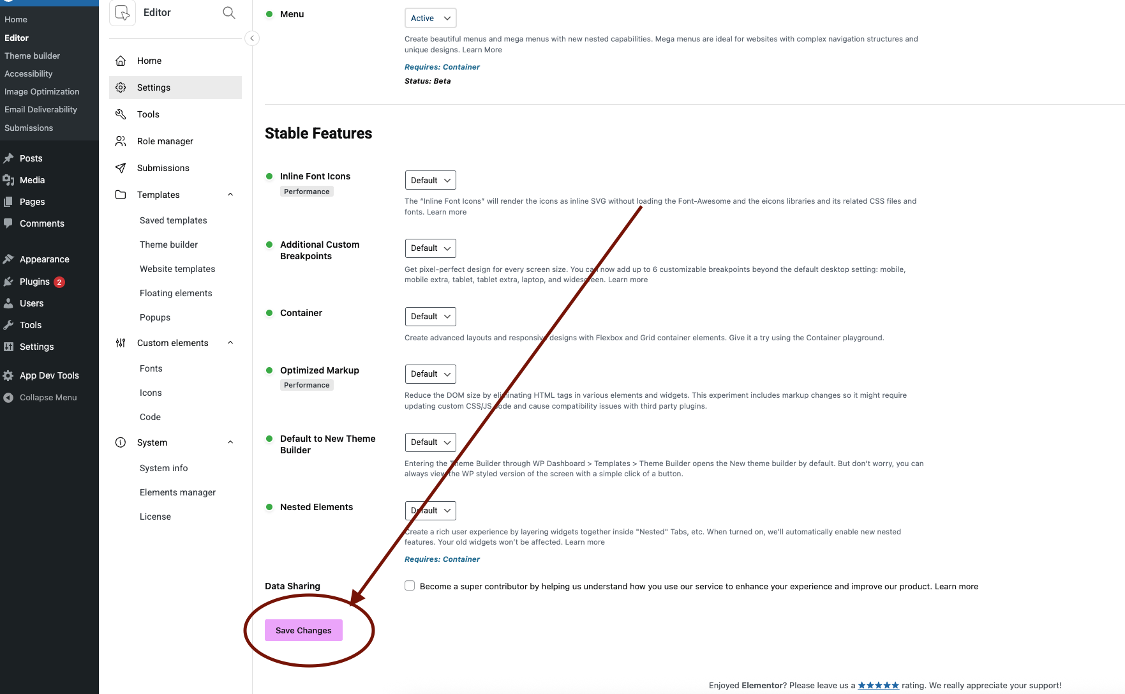This screenshot has height=694, width=1125.
Task: Collapse the Editor sidebar with arrow button
Action: (252, 38)
